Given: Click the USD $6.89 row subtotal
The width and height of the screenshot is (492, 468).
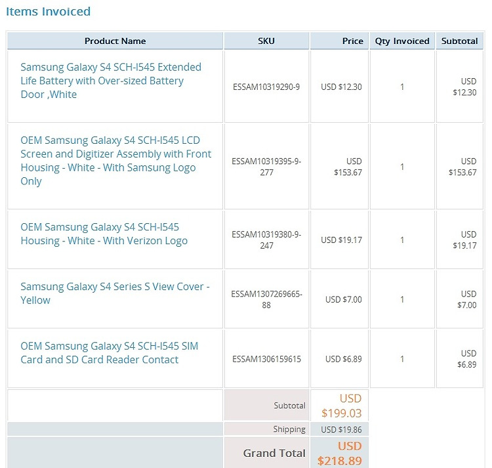Looking at the screenshot, I should click(466, 359).
